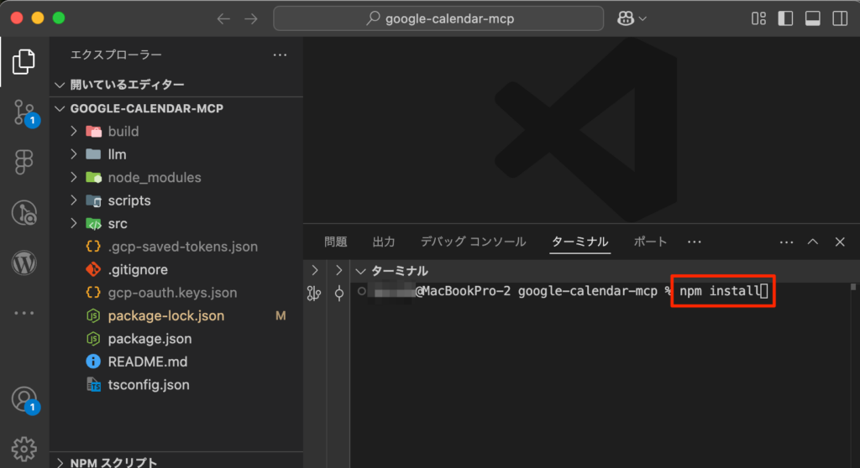Viewport: 860px width, 468px height.
Task: Expand the build folder
Action: point(123,131)
